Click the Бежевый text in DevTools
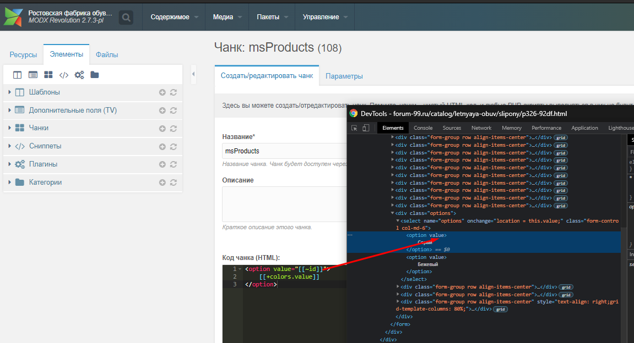Screen dimensions: 634x343 pos(428,264)
